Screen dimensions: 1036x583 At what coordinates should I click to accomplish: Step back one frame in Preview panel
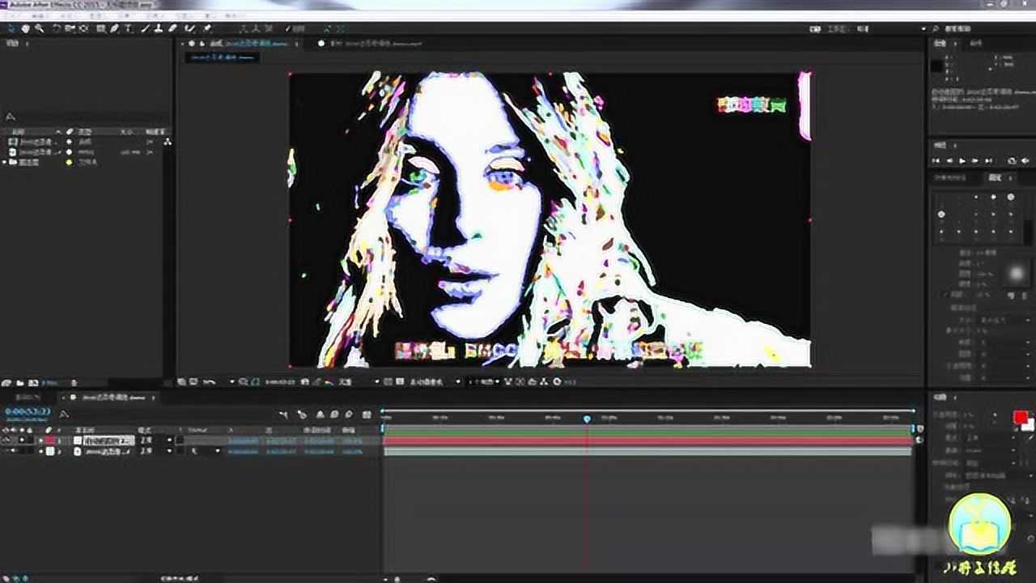(950, 160)
